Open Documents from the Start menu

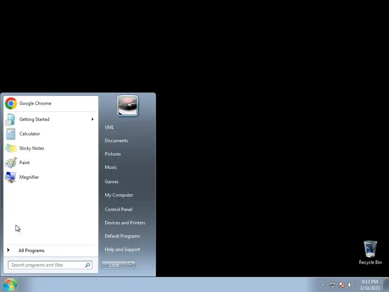click(116, 141)
